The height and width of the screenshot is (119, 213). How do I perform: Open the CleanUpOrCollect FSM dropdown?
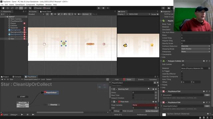[x=32, y=79]
